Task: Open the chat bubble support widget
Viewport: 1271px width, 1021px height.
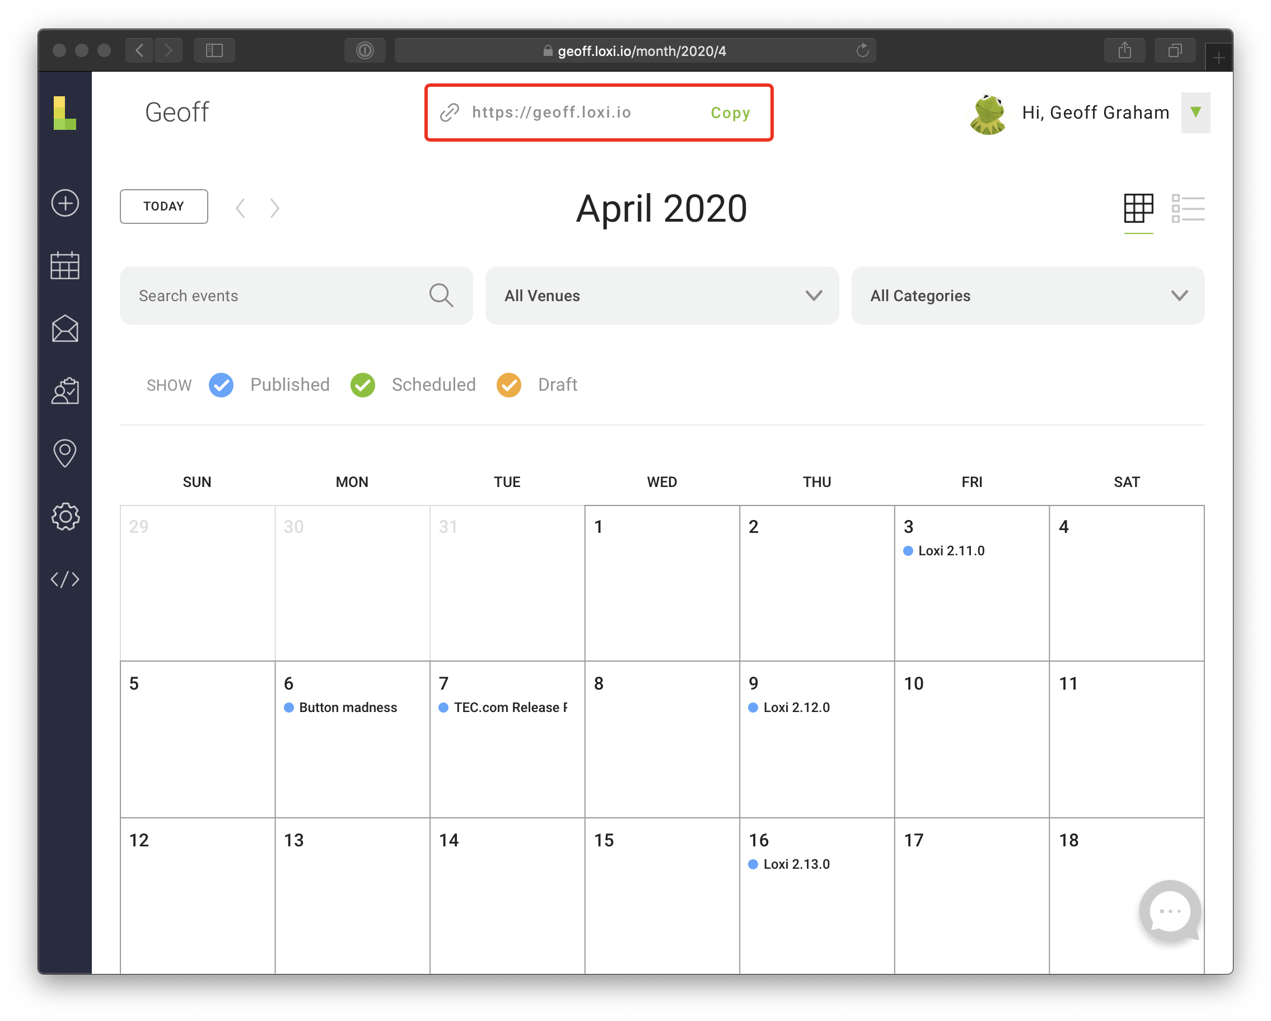Action: (x=1170, y=911)
